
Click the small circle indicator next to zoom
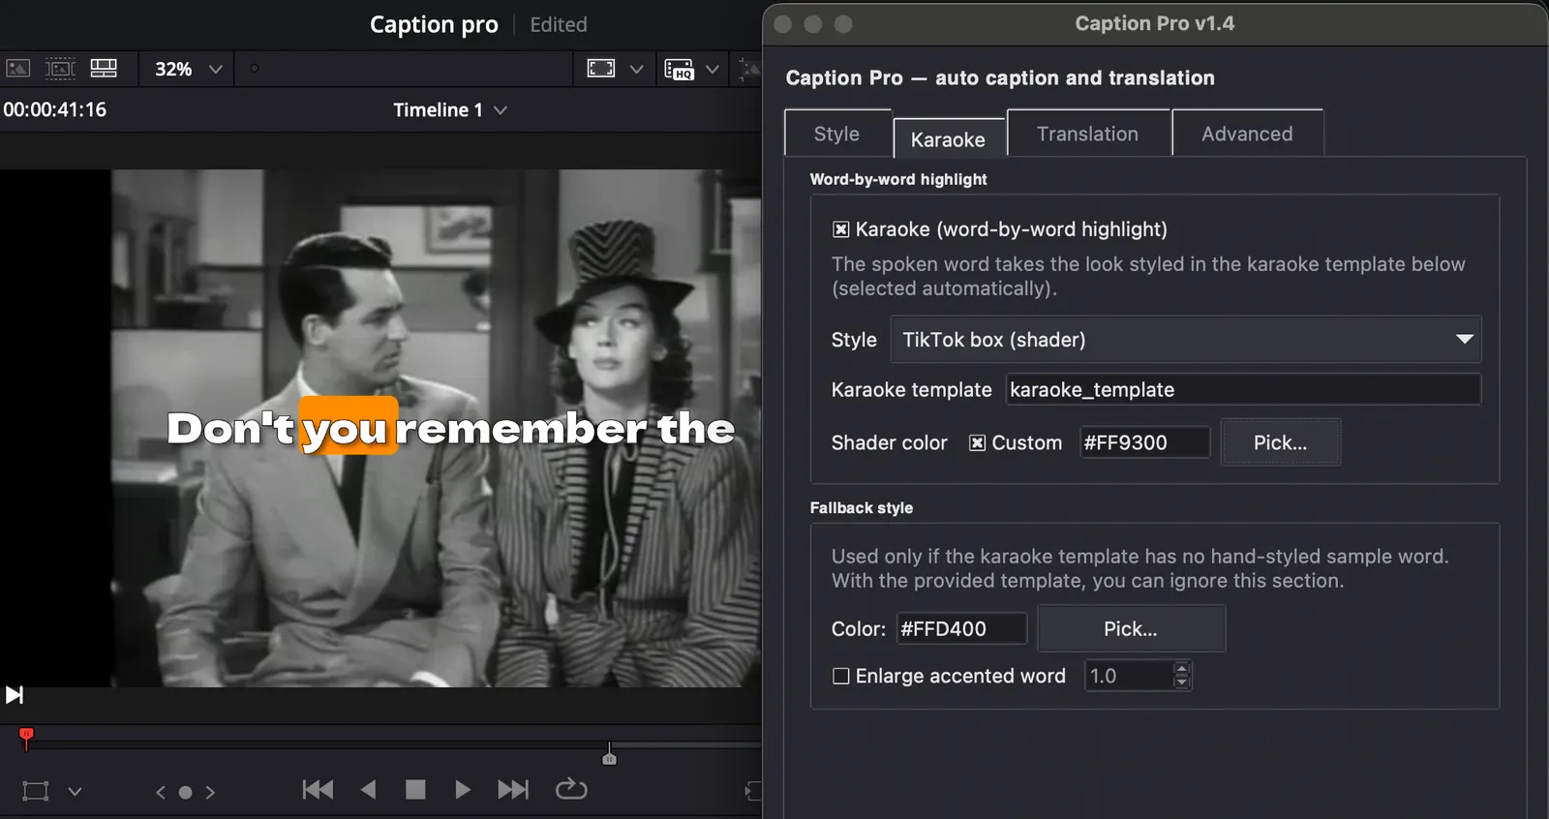(255, 69)
